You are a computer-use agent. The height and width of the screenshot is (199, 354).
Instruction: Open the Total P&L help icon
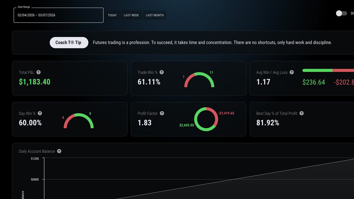click(x=39, y=72)
